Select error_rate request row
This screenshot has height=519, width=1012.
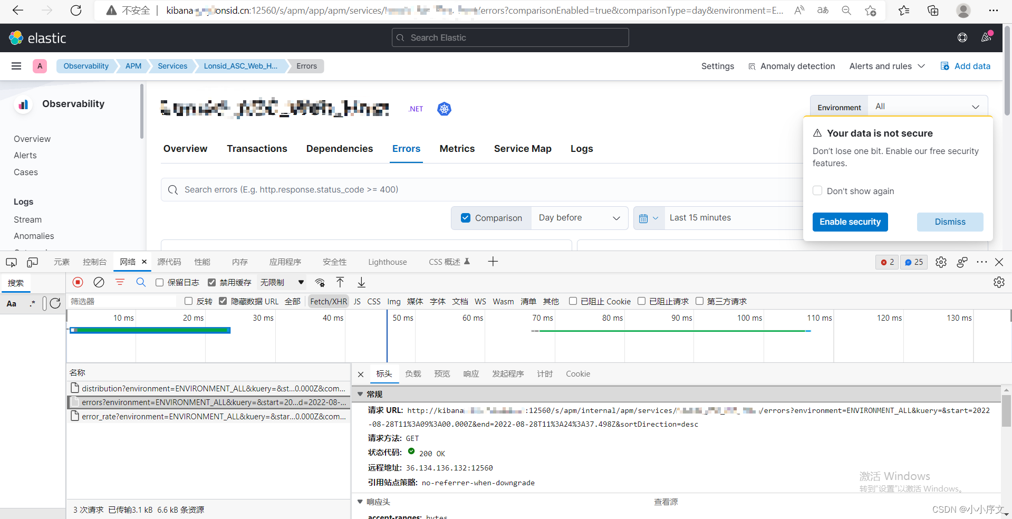(209, 417)
